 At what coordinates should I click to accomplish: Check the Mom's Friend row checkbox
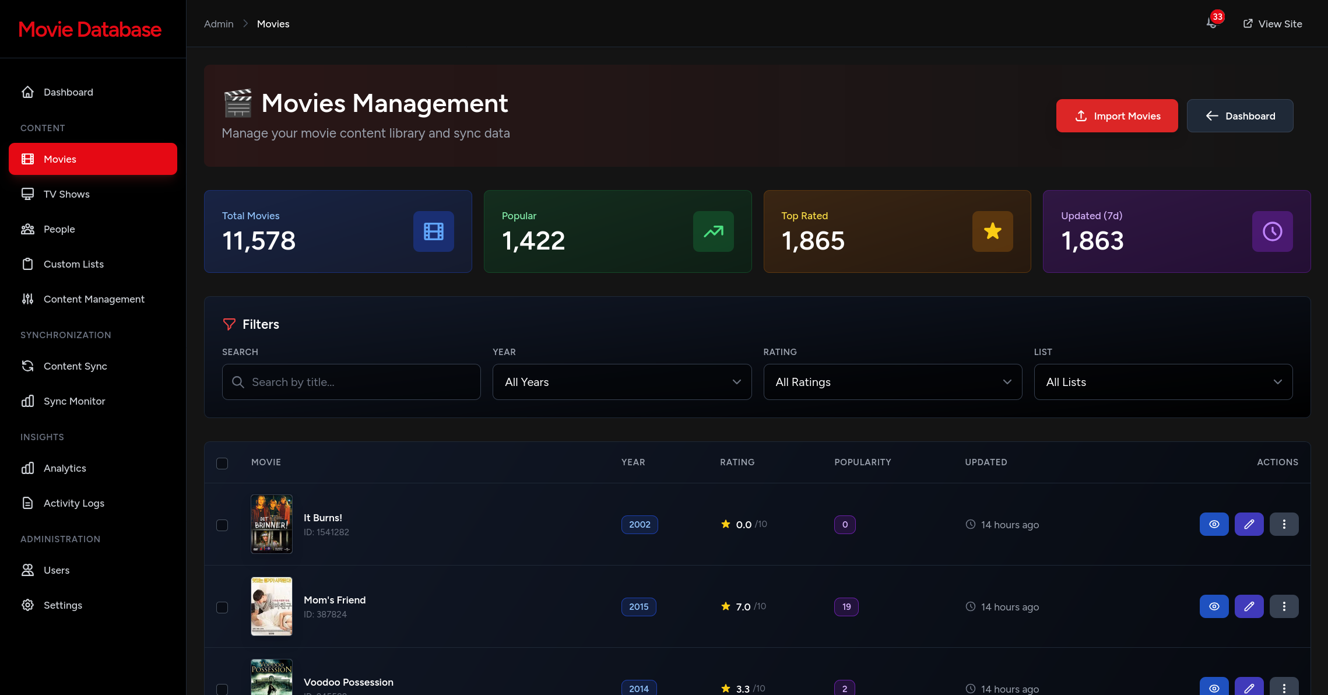tap(222, 608)
